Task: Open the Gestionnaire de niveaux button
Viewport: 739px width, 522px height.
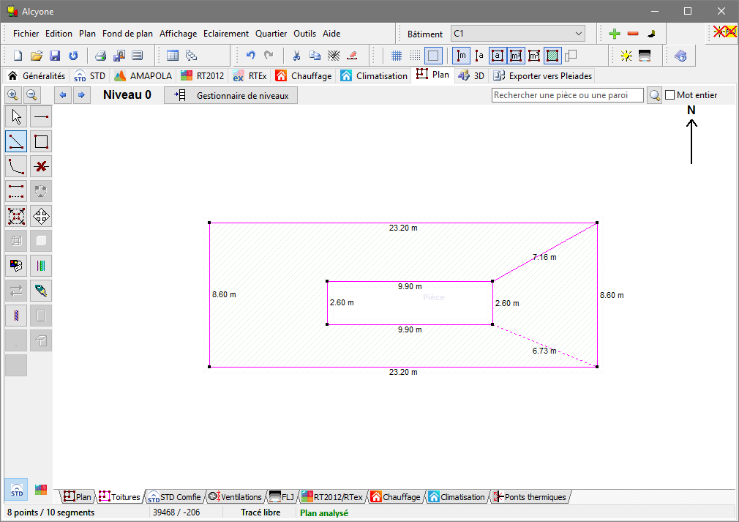Action: tap(231, 95)
